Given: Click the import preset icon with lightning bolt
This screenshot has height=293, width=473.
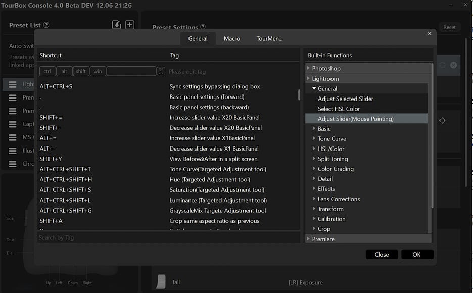Looking at the screenshot, I should pos(116,25).
